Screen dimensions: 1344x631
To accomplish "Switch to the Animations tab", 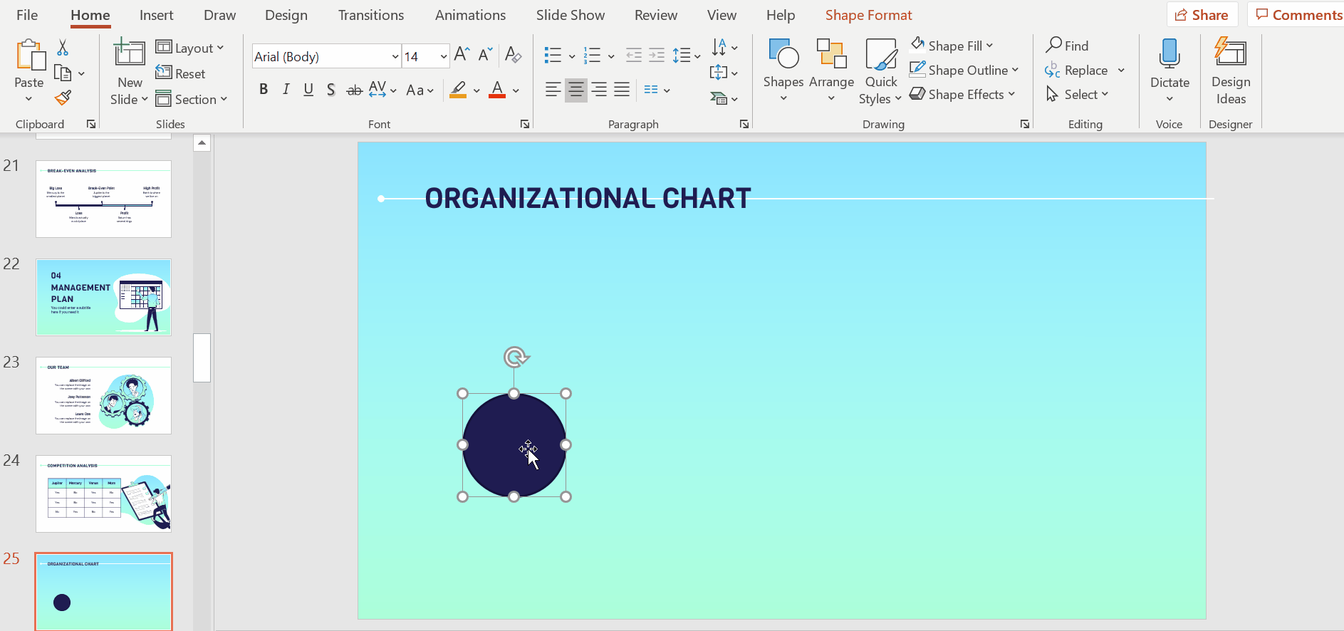I will click(x=470, y=15).
